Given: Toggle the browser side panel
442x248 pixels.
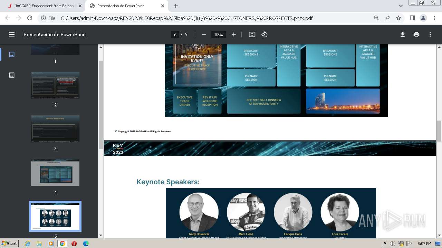Looking at the screenshot, I should 412,18.
